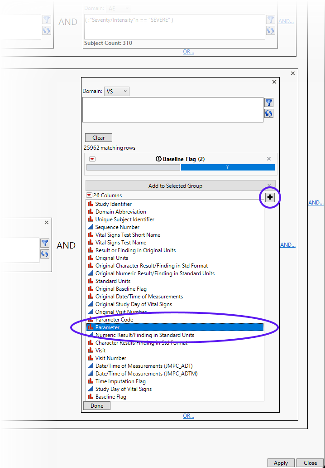Select Original Character Result/Finding in Std Format
325x468 pixels.
coord(175,266)
